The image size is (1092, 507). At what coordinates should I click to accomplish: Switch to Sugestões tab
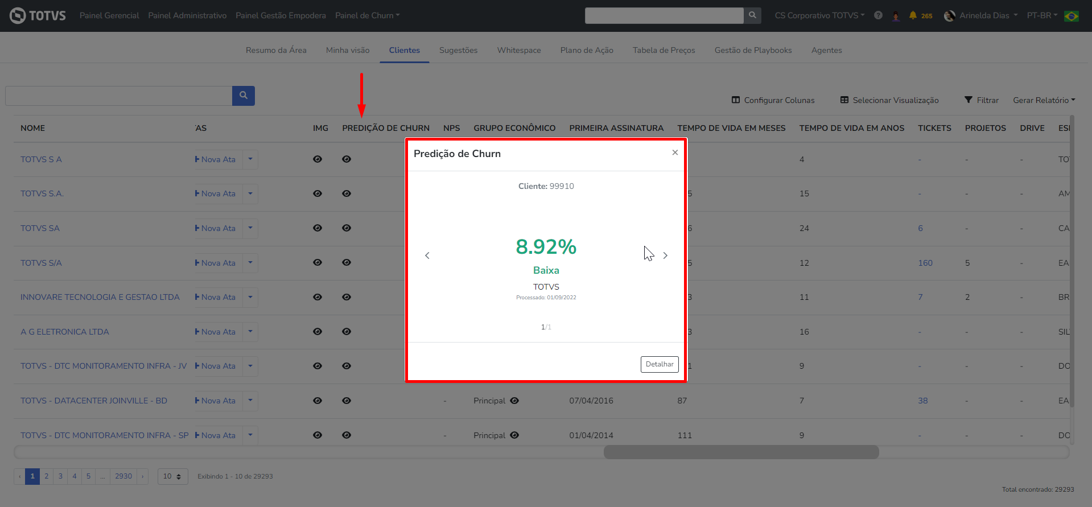click(x=459, y=50)
